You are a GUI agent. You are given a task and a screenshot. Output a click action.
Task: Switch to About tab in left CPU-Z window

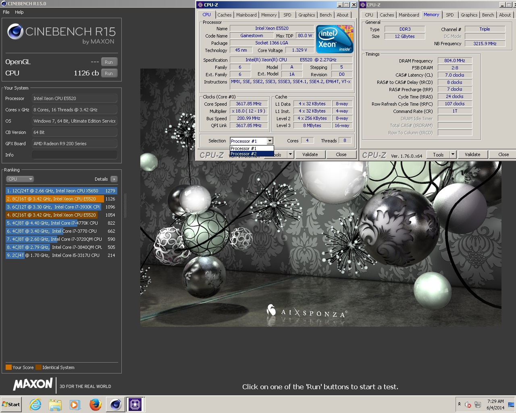pos(343,15)
